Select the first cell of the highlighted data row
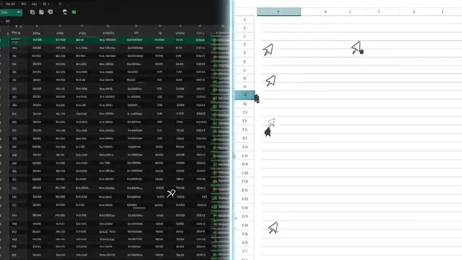 coord(14,40)
